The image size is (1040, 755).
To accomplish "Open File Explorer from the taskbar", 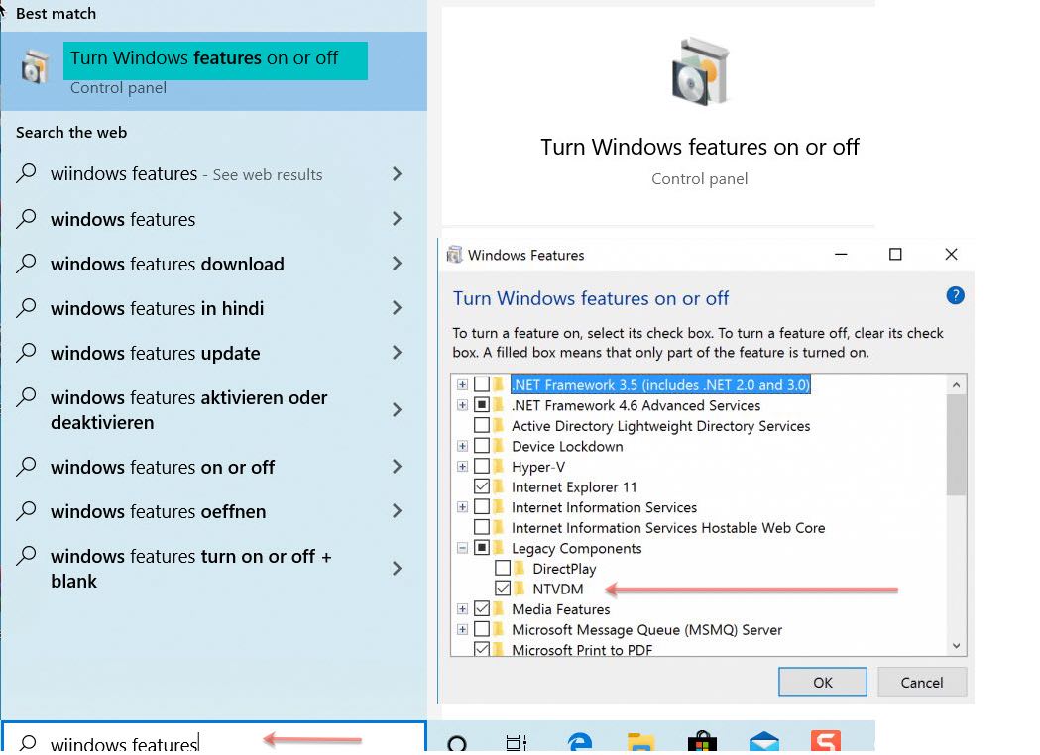I will [x=640, y=742].
